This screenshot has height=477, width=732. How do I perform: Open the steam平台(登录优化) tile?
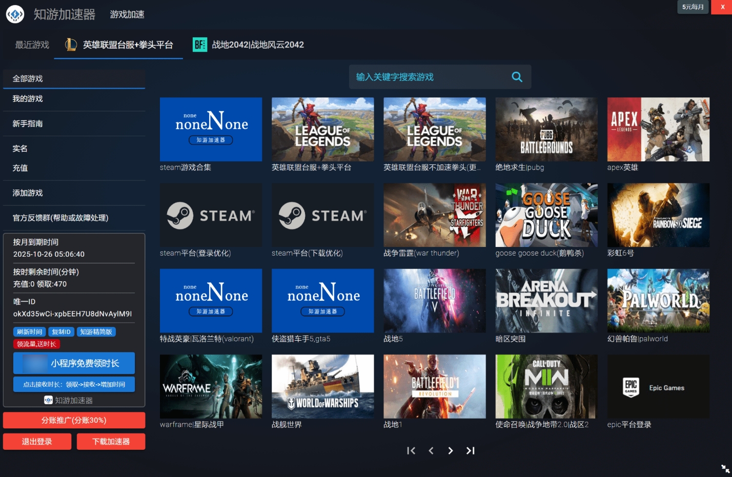tap(211, 215)
